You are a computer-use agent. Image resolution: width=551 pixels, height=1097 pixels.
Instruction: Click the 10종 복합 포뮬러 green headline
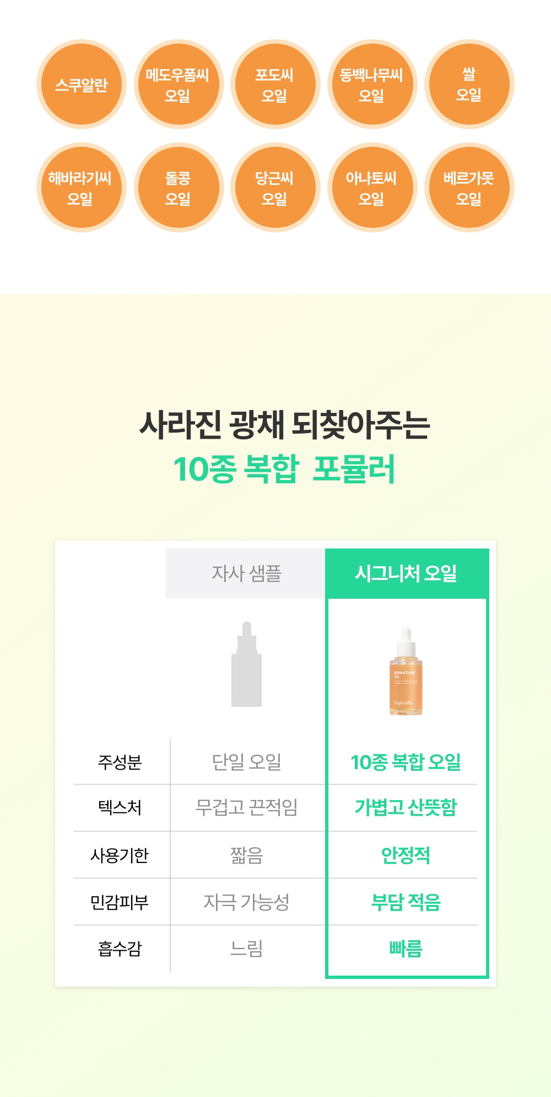(x=284, y=470)
